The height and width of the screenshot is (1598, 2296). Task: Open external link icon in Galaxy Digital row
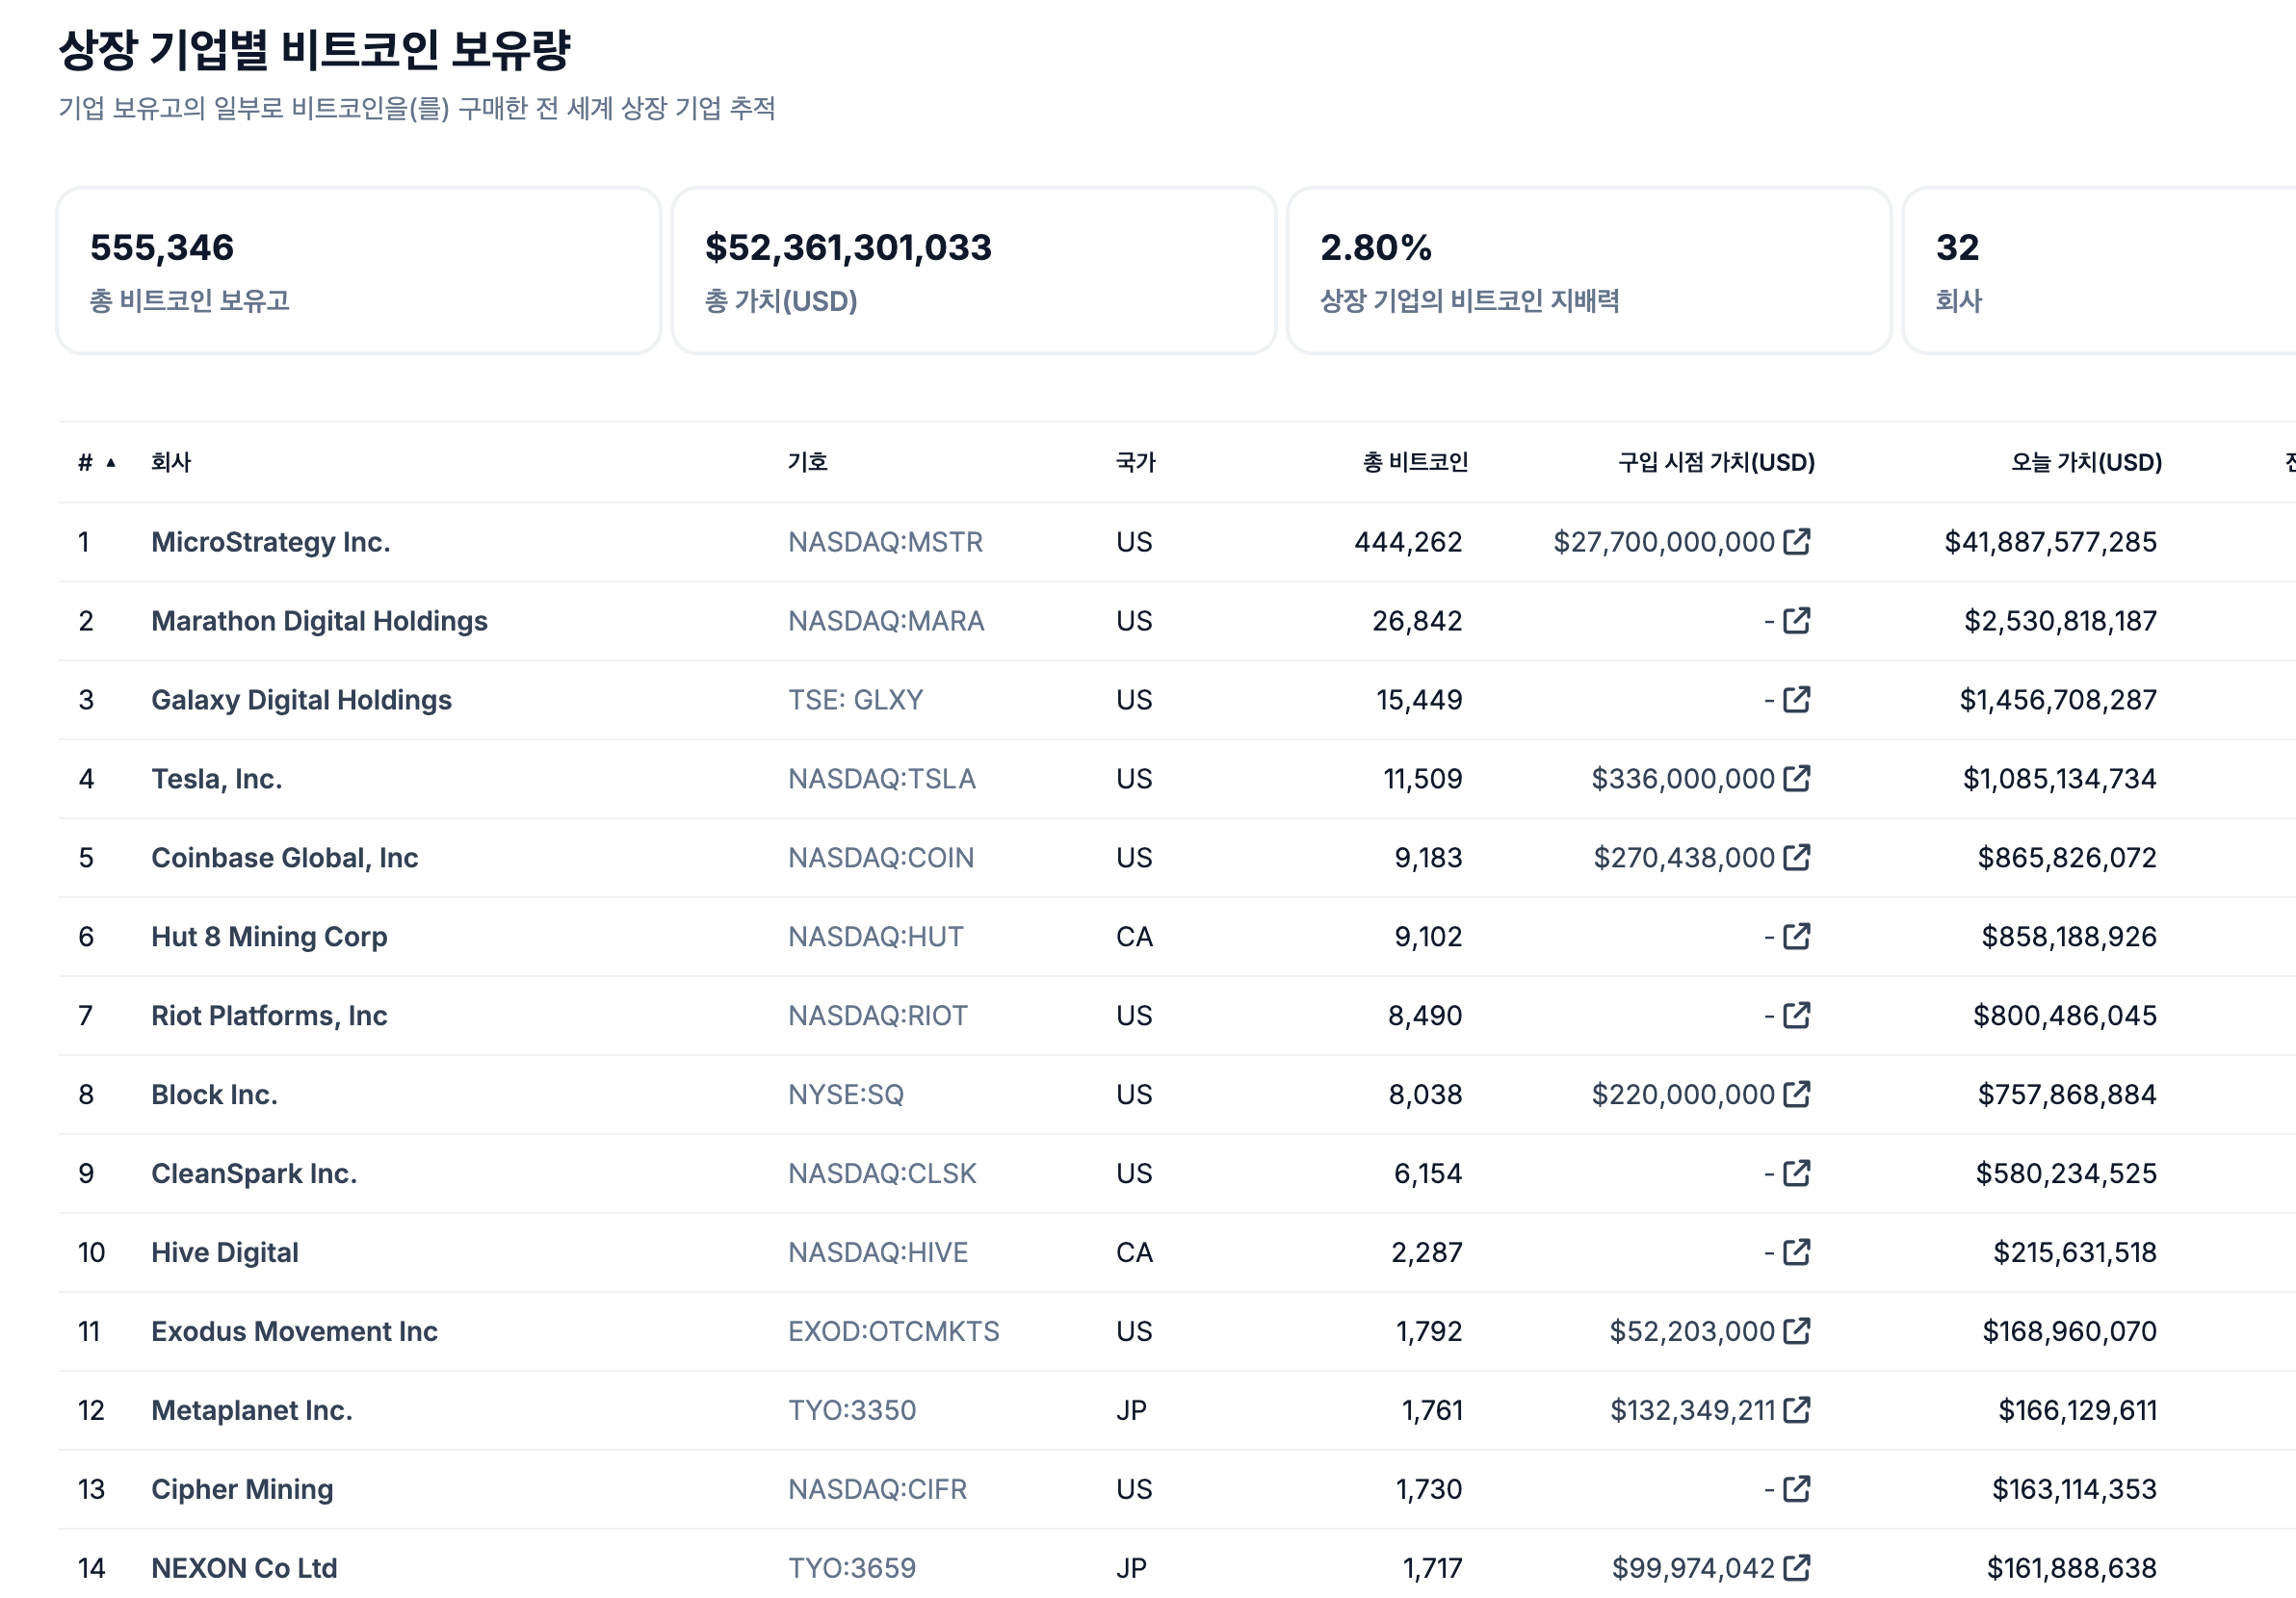pyautogui.click(x=1796, y=699)
